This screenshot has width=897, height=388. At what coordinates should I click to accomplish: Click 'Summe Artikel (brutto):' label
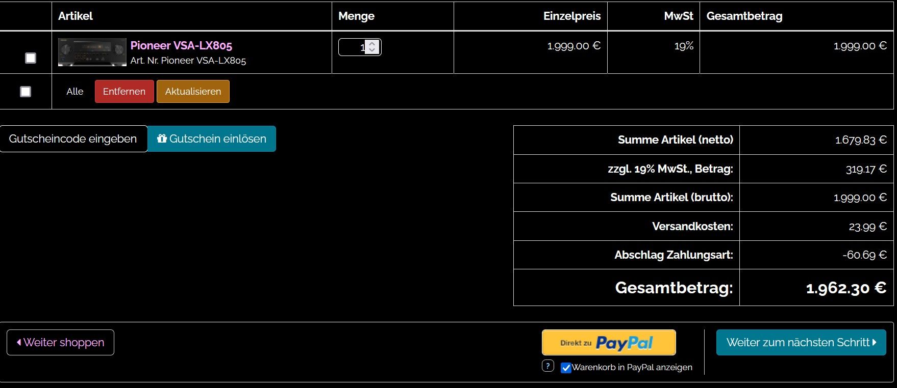[x=671, y=198]
